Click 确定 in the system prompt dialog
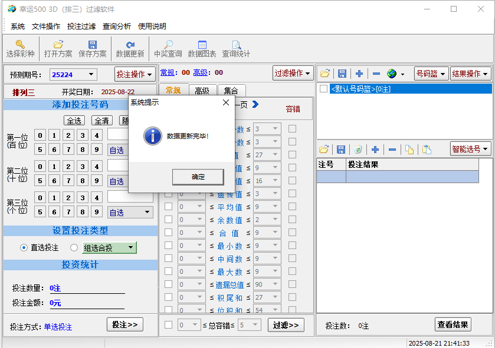Image resolution: width=495 pixels, height=348 pixels. (198, 177)
